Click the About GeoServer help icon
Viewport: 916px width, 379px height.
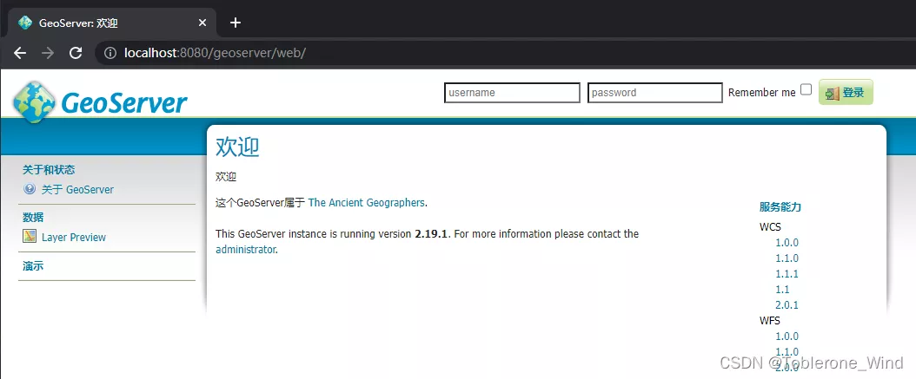(x=30, y=189)
